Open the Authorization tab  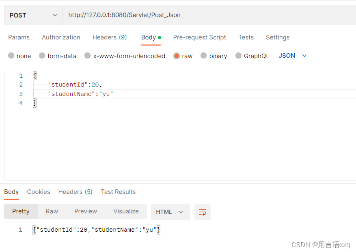[61, 37]
